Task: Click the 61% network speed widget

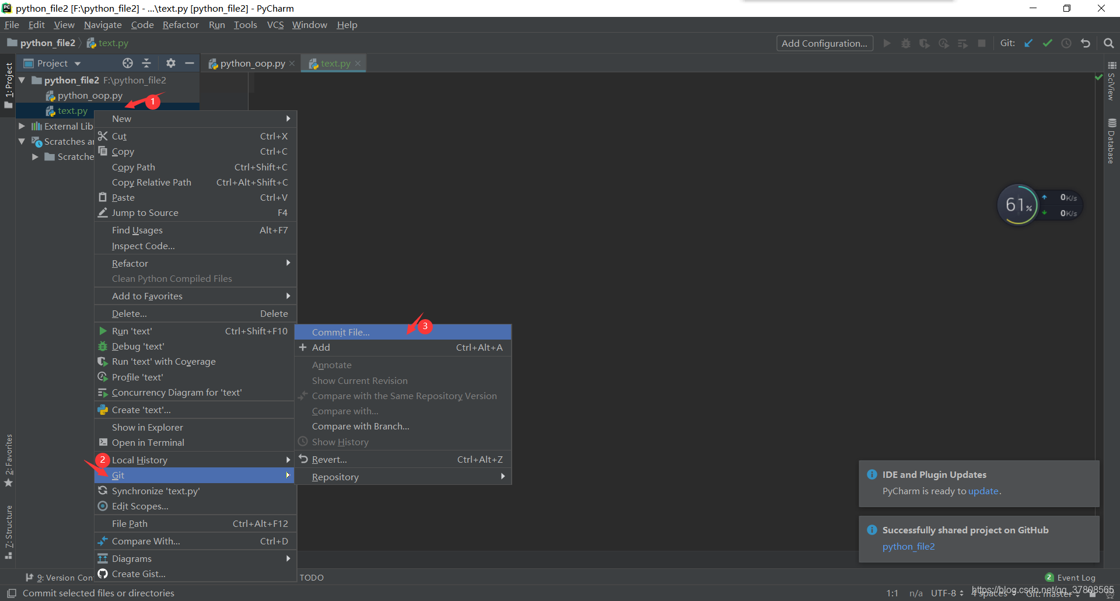Action: click(1039, 204)
